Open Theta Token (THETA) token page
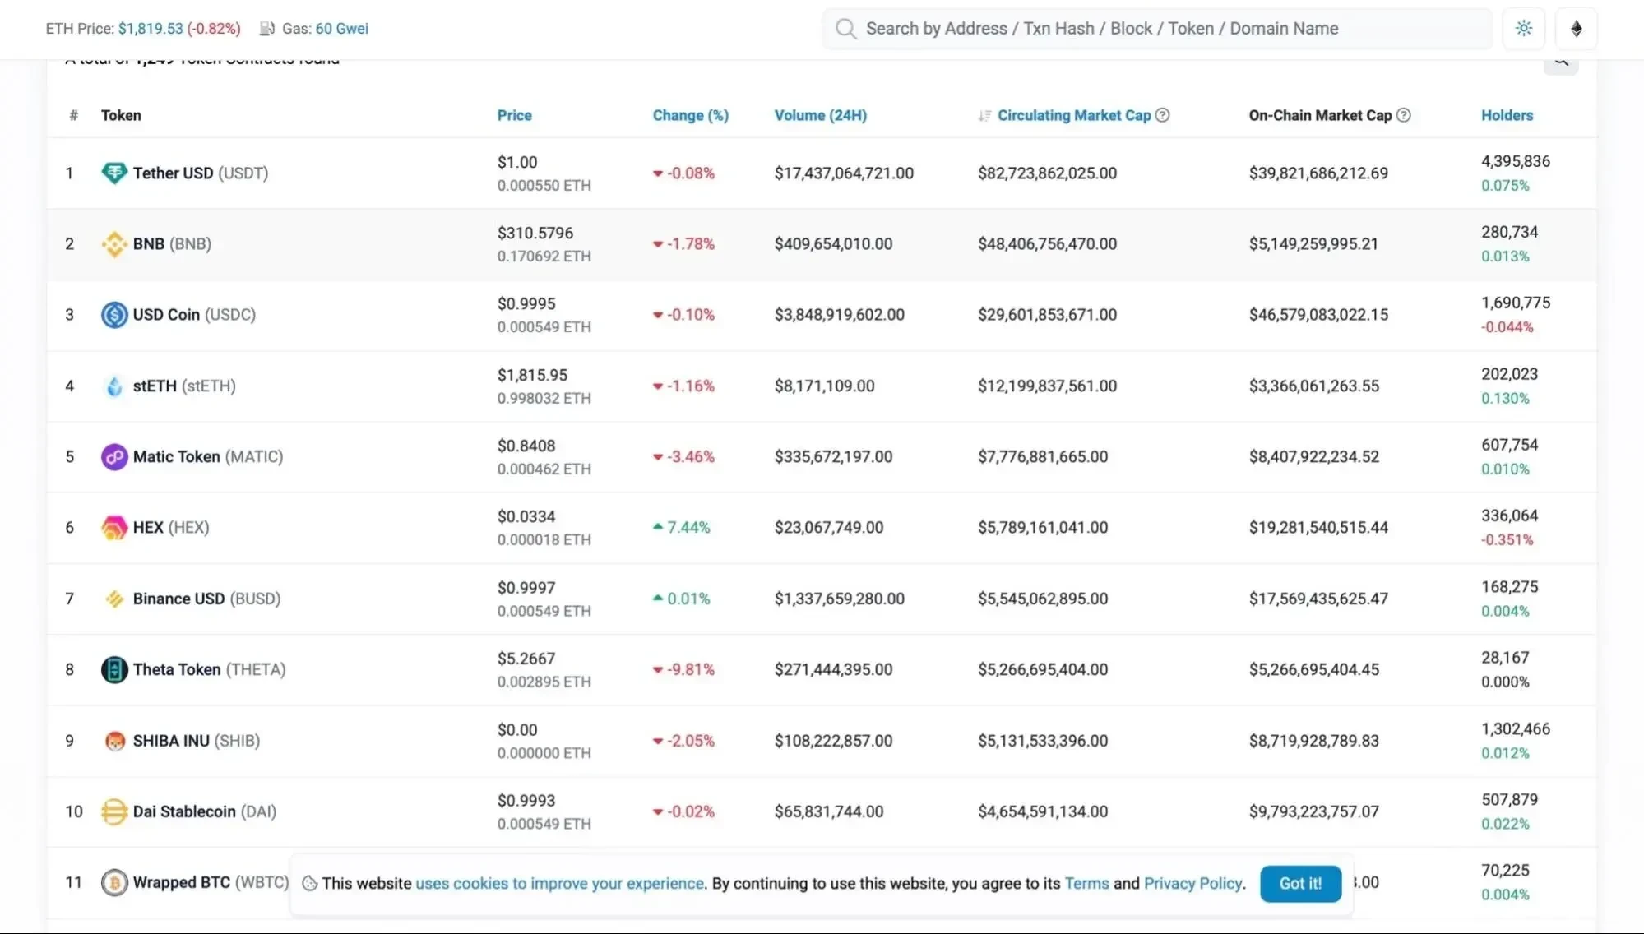This screenshot has height=934, width=1644. point(209,670)
